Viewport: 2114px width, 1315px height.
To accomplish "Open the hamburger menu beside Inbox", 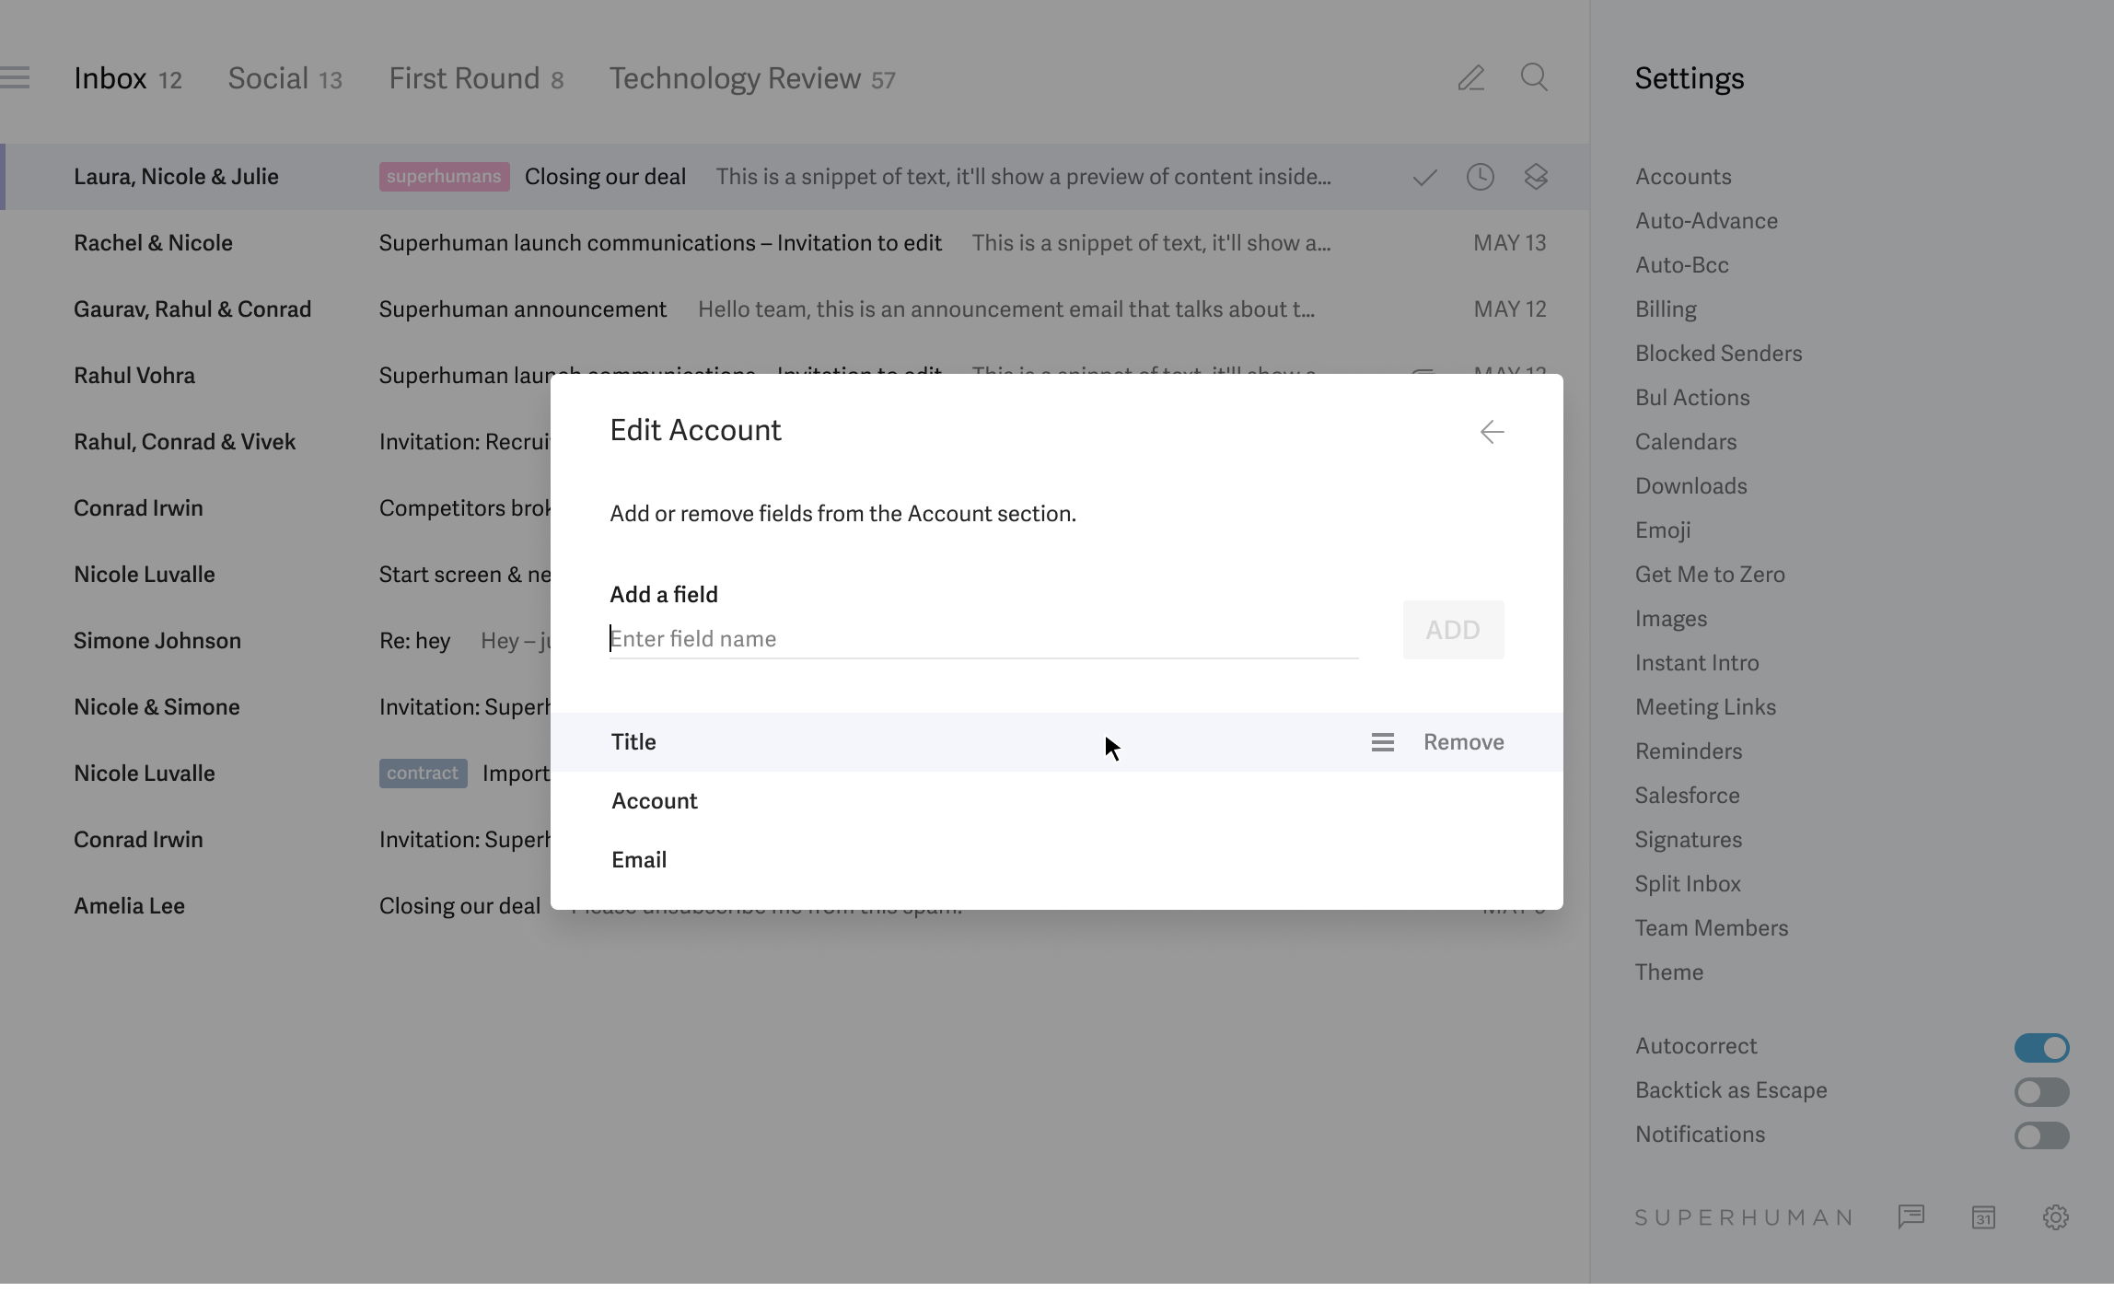I will [15, 78].
